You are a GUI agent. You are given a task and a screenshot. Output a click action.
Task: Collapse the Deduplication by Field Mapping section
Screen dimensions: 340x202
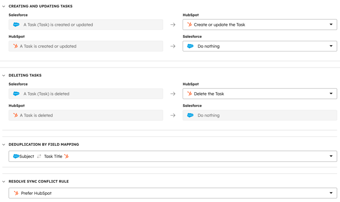[x=4, y=145]
